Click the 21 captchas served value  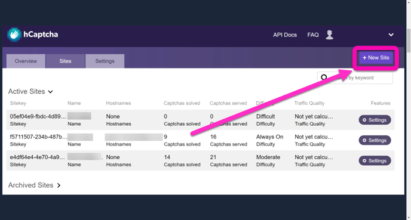(x=213, y=157)
